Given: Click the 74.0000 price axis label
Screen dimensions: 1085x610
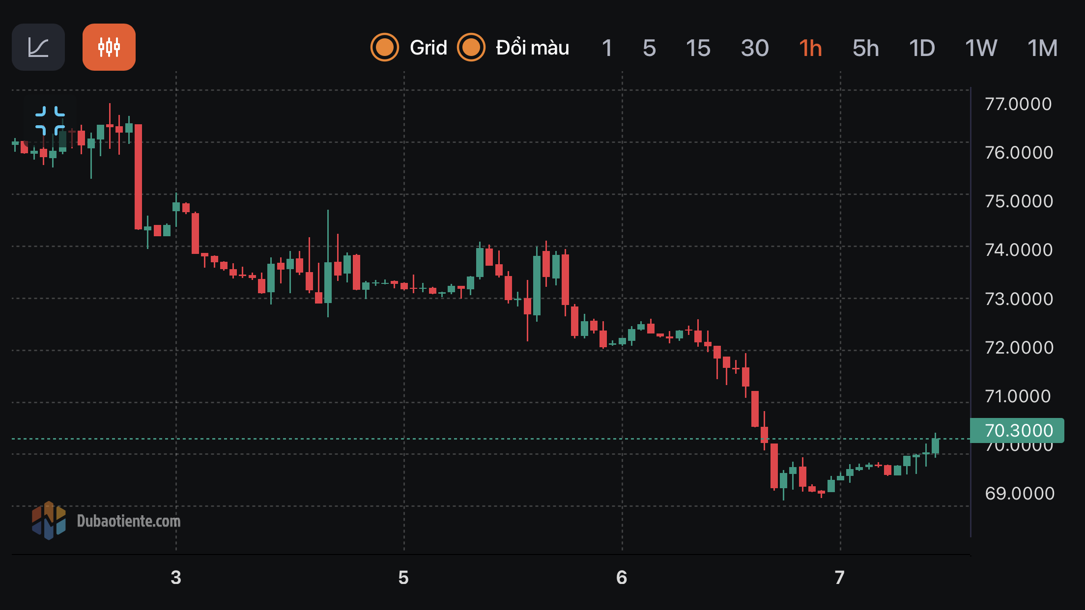Looking at the screenshot, I should click(x=1019, y=250).
